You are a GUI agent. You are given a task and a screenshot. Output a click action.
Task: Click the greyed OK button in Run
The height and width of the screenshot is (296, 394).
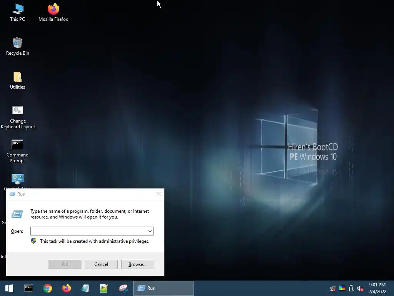click(65, 264)
